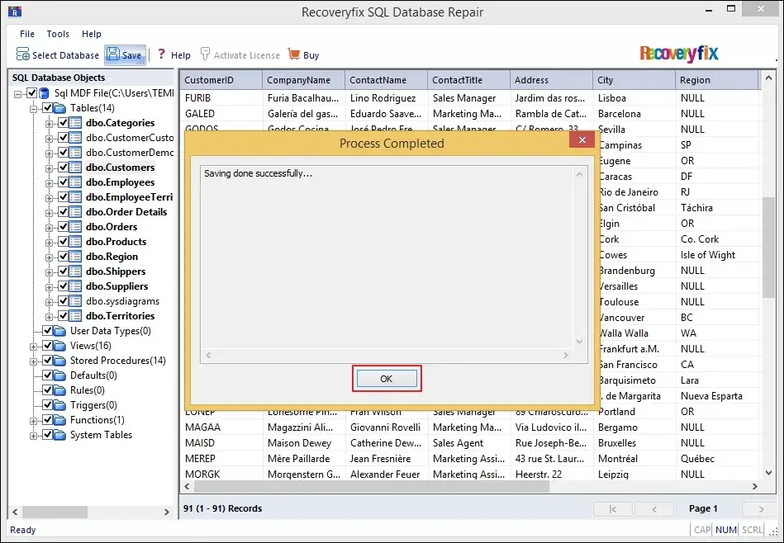This screenshot has width=784, height=543.
Task: Click the Activate License icon
Action: [205, 54]
